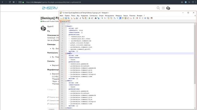Open Function List toolbar icon
Image resolution: width=197 pixels, height=110 pixels.
pyautogui.click(x=128, y=18)
